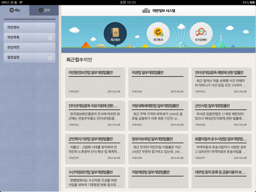
Task: Open 자연환경보전법 일부개정법률안 card
Action: point(94,82)
